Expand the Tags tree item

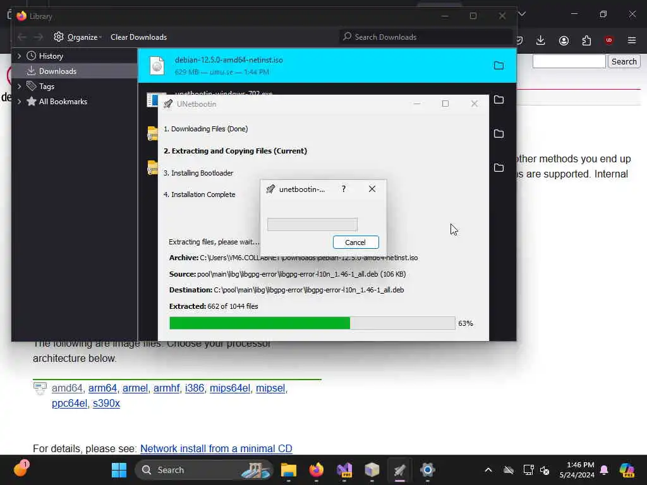(19, 87)
